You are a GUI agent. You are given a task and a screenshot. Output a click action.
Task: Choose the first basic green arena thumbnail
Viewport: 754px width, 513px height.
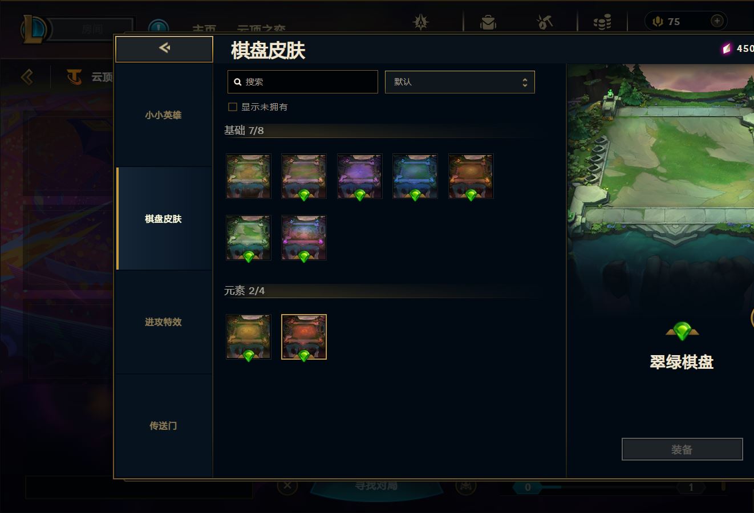pyautogui.click(x=249, y=176)
